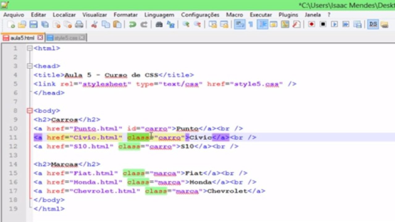Collapse the head block at line 3
The image size is (395, 222).
[x=30, y=66]
